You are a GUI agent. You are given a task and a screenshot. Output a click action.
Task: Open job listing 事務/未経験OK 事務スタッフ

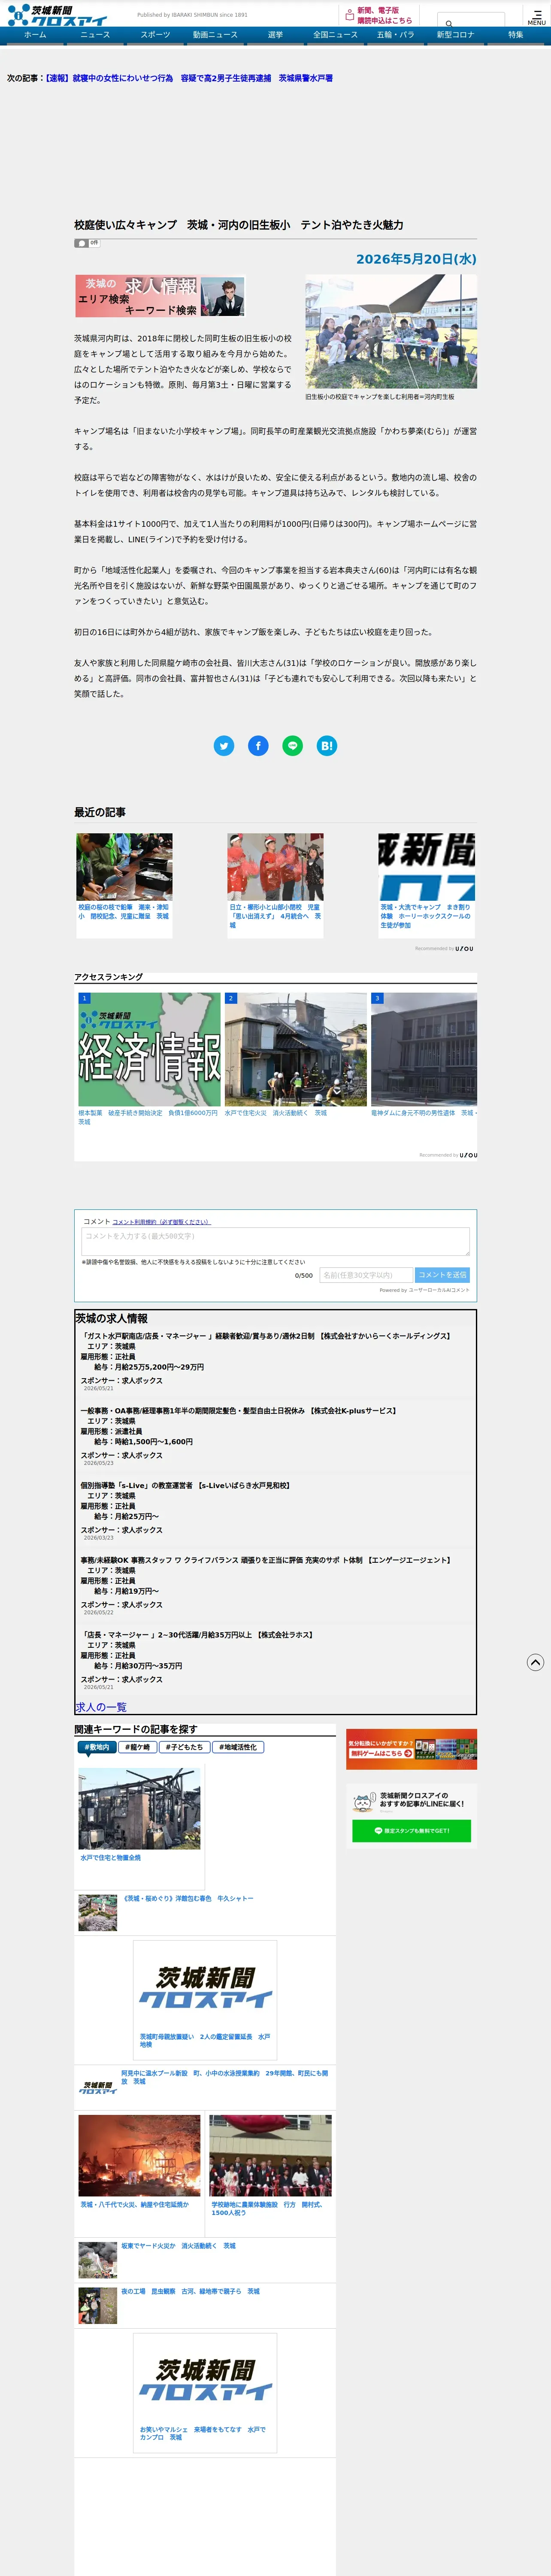pyautogui.click(x=265, y=1560)
